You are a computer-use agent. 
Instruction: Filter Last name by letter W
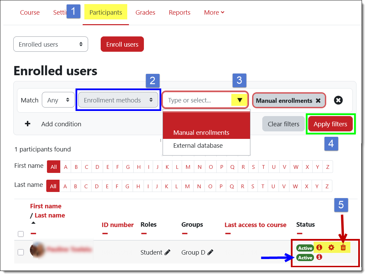point(295,186)
